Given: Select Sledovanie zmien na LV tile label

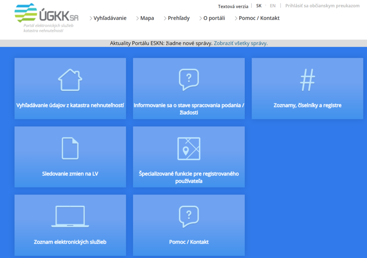Looking at the screenshot, I should click(x=70, y=174).
